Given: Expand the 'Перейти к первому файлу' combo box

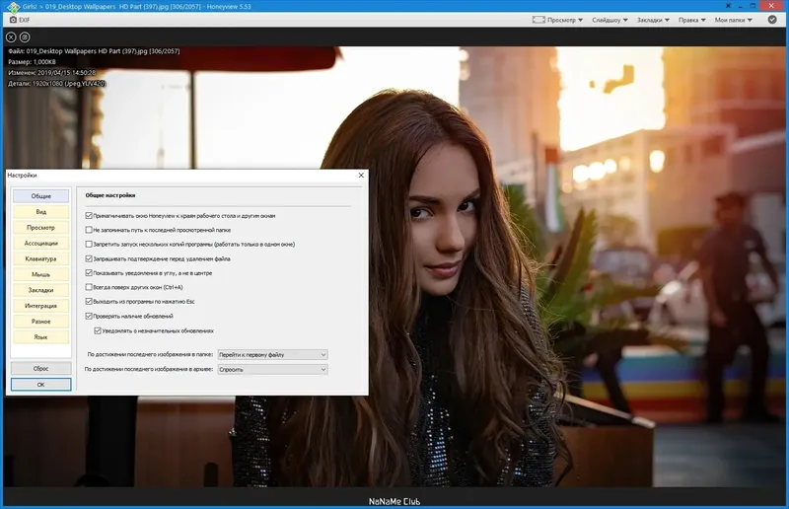Looking at the screenshot, I should (x=273, y=354).
